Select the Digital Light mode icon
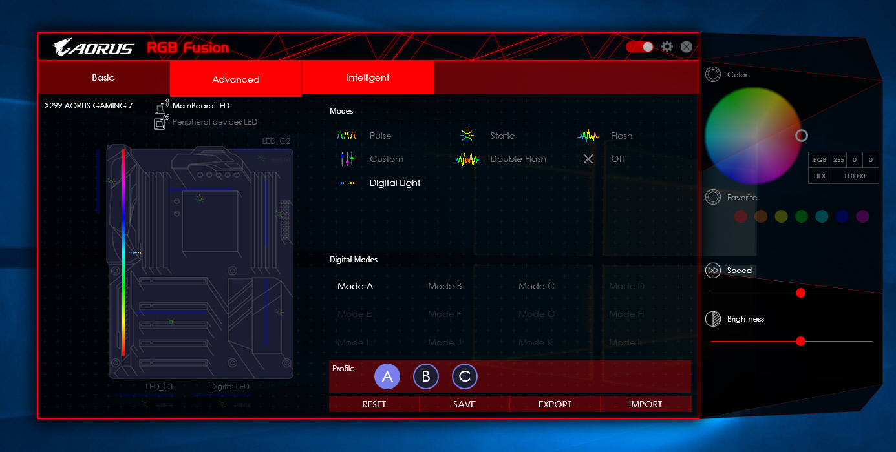 [347, 183]
